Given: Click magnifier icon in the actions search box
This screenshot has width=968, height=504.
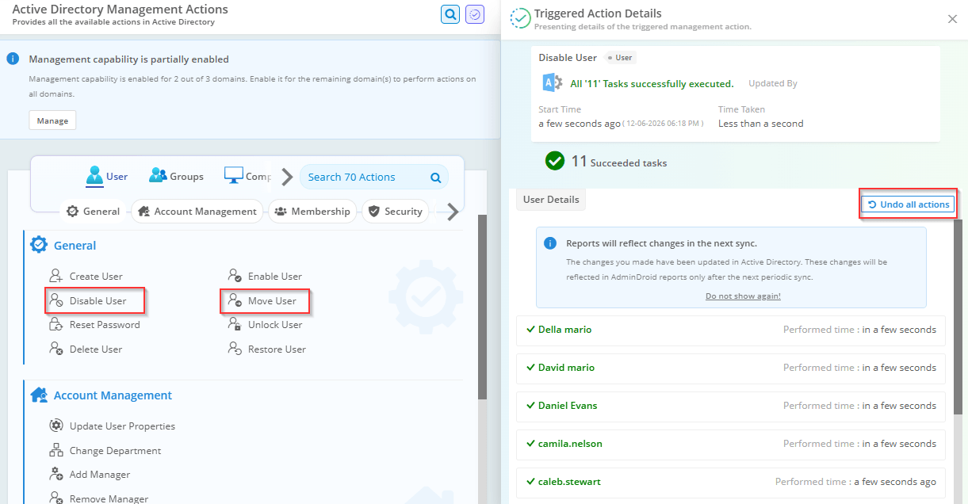Looking at the screenshot, I should [x=435, y=178].
